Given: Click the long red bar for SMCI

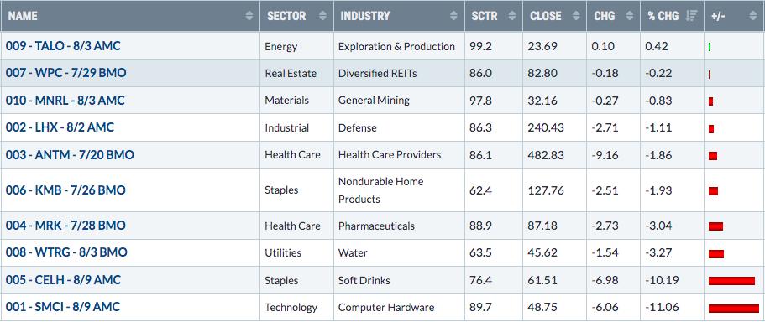Looking at the screenshot, I should click(x=734, y=309).
